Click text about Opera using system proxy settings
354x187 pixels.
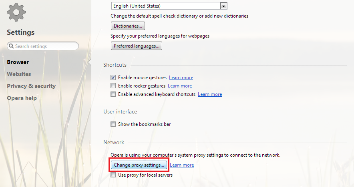pos(195,155)
